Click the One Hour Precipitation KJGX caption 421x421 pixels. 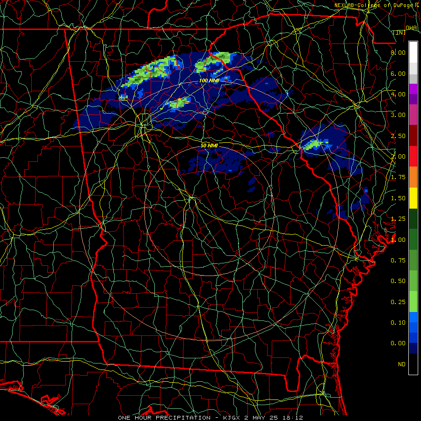[x=210, y=418]
